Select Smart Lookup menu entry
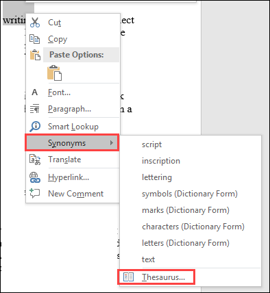Viewport: 270px width, 293px height. click(x=73, y=126)
